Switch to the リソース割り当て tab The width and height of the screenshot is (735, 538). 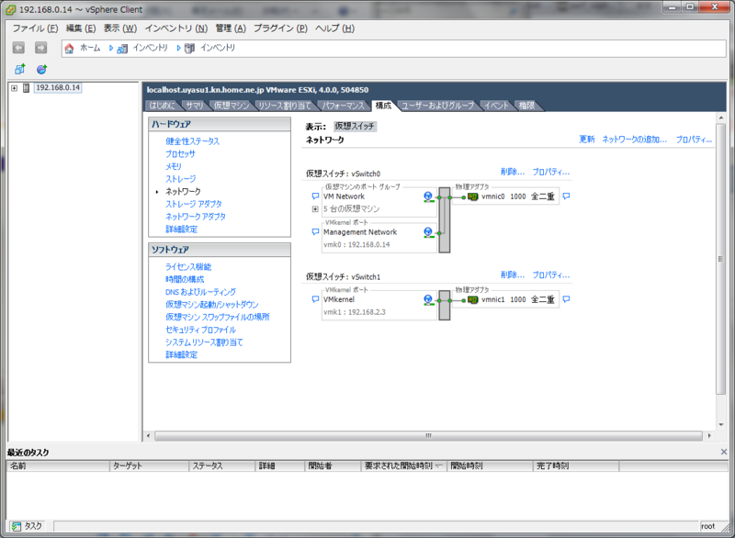[x=285, y=106]
